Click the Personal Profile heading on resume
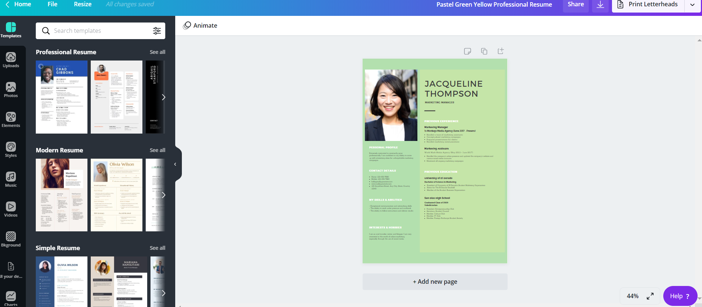The height and width of the screenshot is (307, 702). point(383,147)
